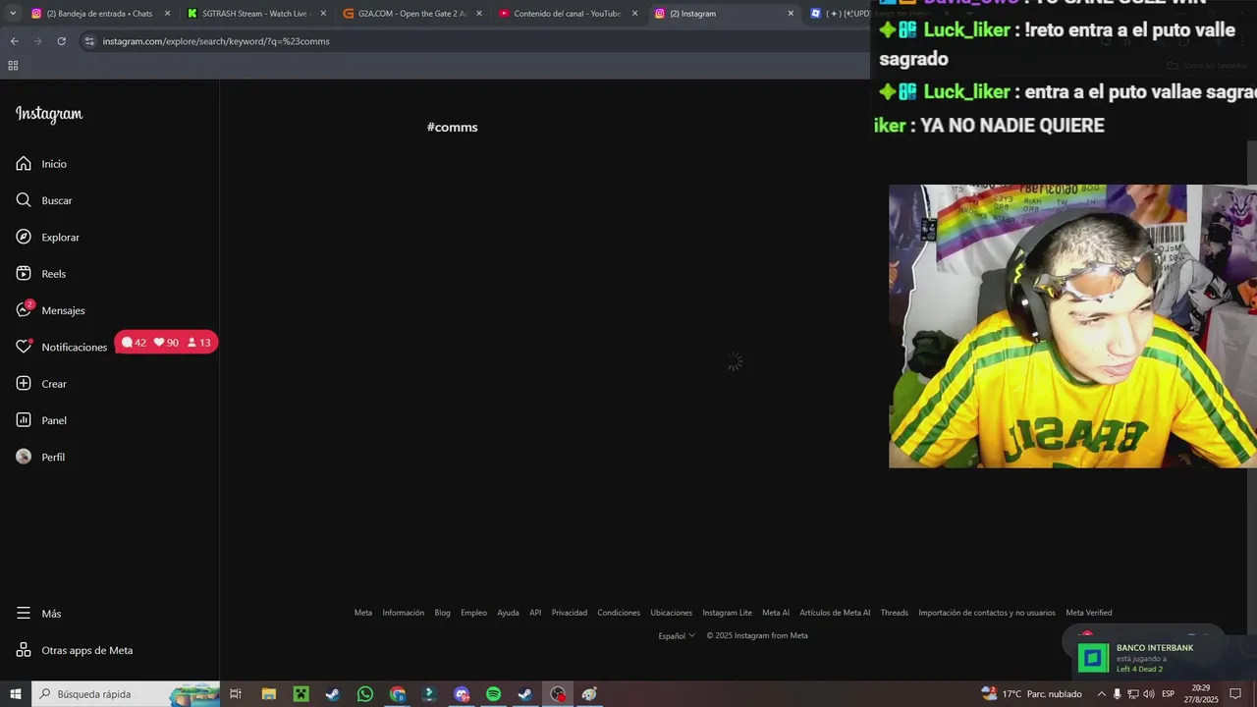Open Empleo footer link

click(474, 613)
